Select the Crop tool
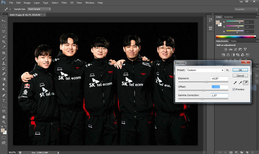Image resolution: width=259 pixels, height=154 pixels. coord(4,42)
